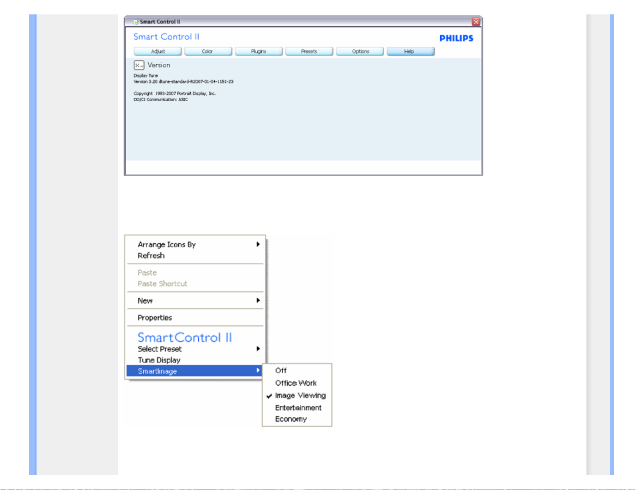The width and height of the screenshot is (635, 490).
Task: Close the Smart Control II window
Action: pyautogui.click(x=476, y=22)
